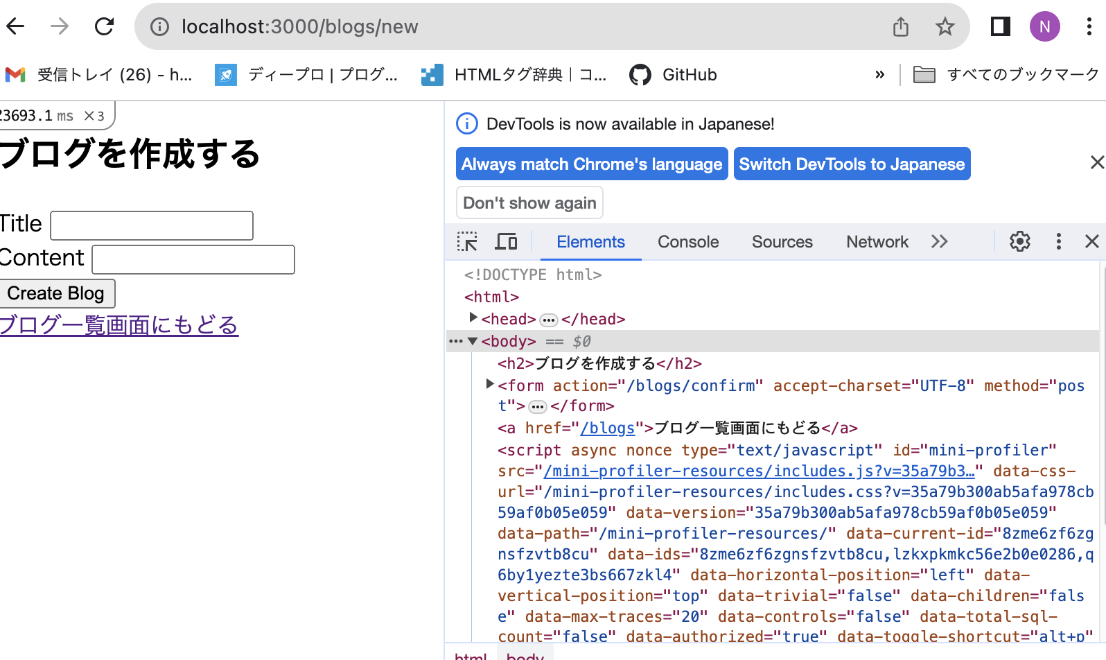Viewport: 1106px width, 660px height.
Task: View site information icon in address bar
Action: (x=159, y=26)
